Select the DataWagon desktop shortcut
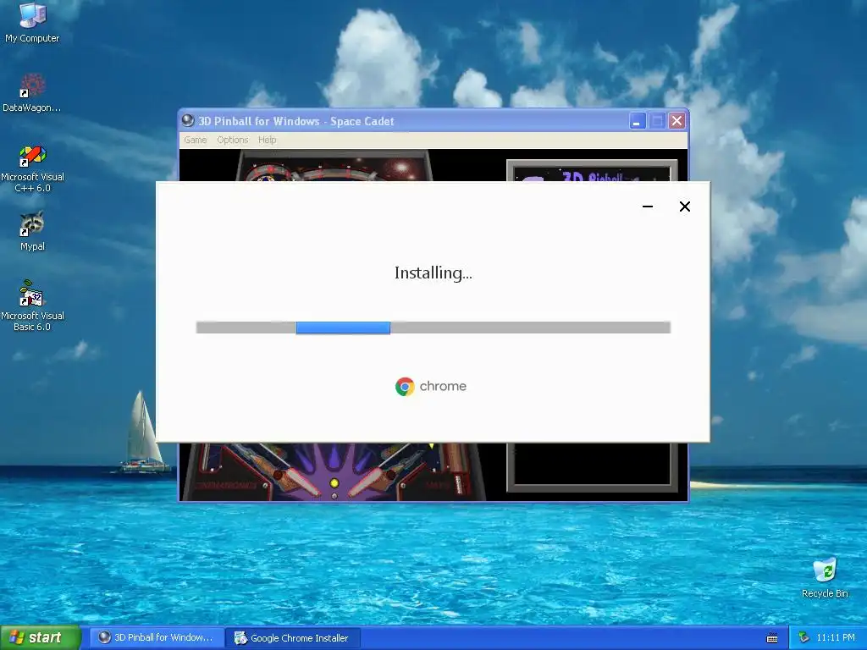The height and width of the screenshot is (650, 867). tap(32, 93)
